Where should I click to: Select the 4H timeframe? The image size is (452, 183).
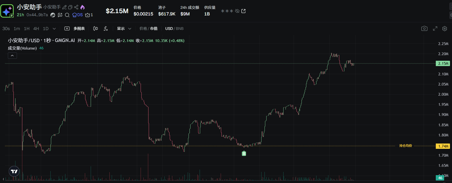36,29
